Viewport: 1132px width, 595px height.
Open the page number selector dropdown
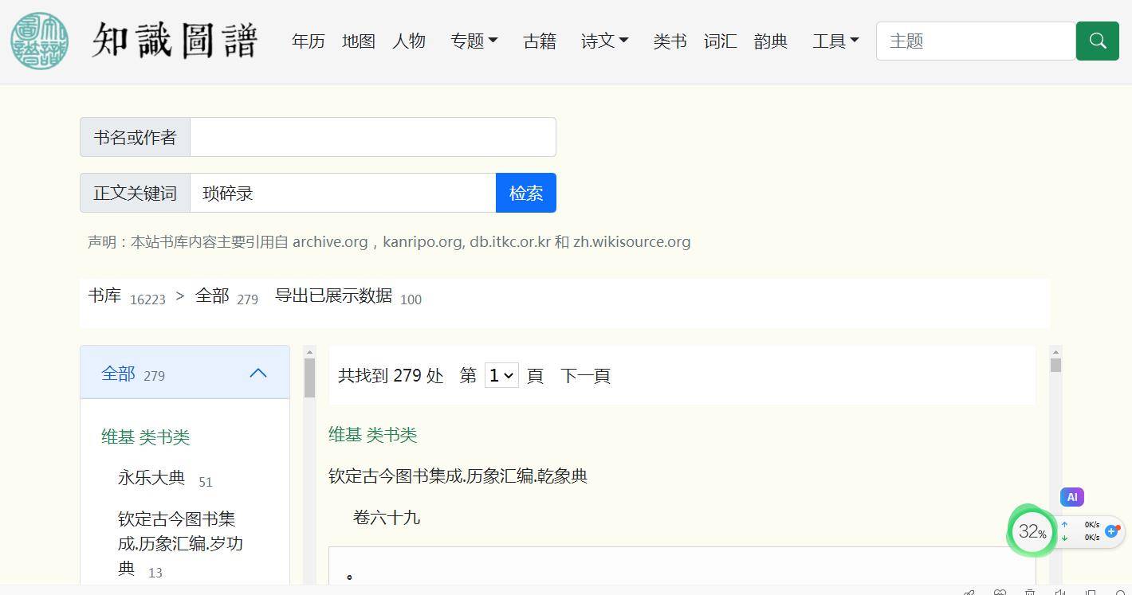tap(501, 374)
